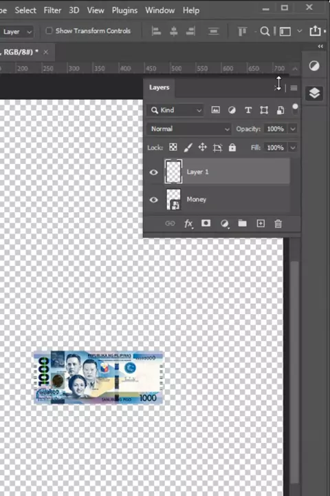Viewport: 330px width, 496px height.
Task: Click Align right edges icon
Action: point(190,31)
